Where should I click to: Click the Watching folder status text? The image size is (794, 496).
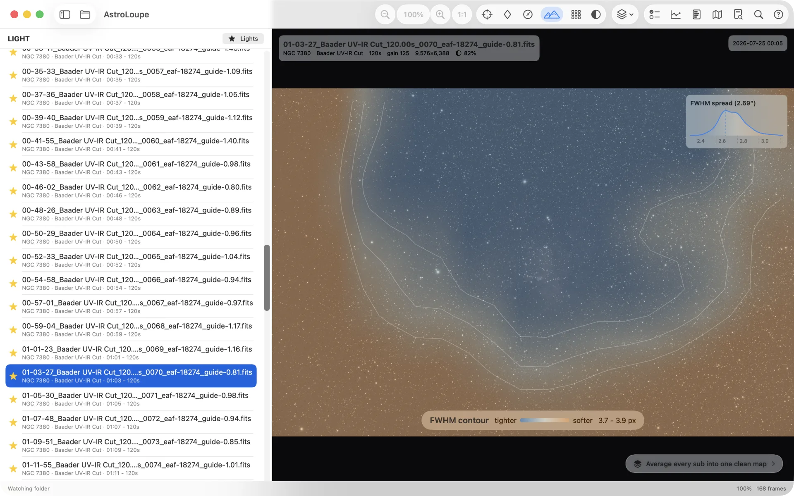click(x=29, y=489)
